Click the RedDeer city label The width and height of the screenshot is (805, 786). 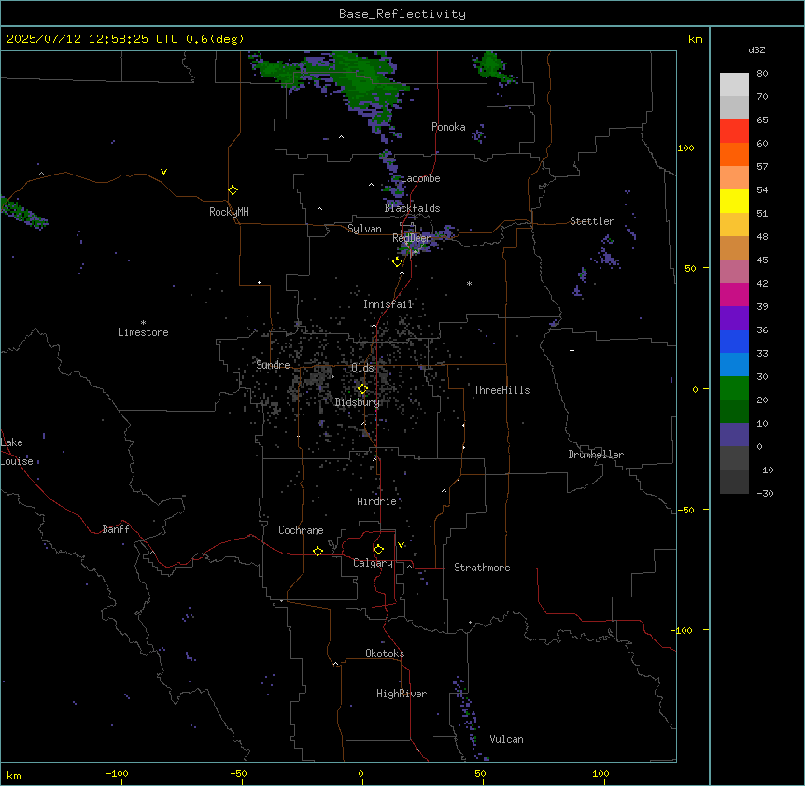411,238
